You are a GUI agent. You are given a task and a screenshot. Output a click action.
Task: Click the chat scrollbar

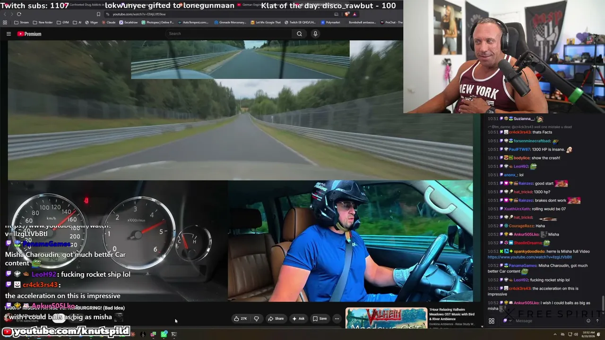pos(603,302)
